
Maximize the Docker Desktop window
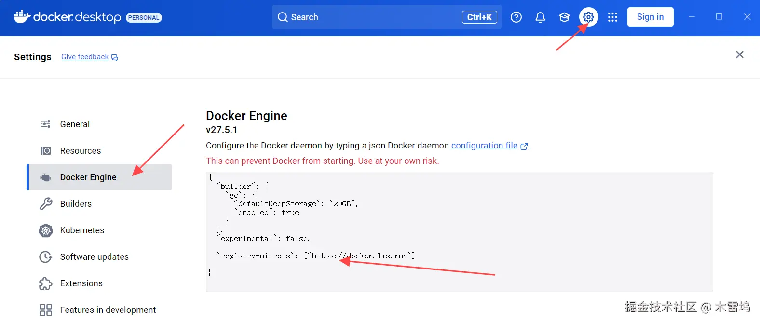pyautogui.click(x=719, y=17)
